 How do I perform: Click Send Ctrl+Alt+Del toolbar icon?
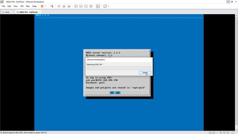(52, 6)
